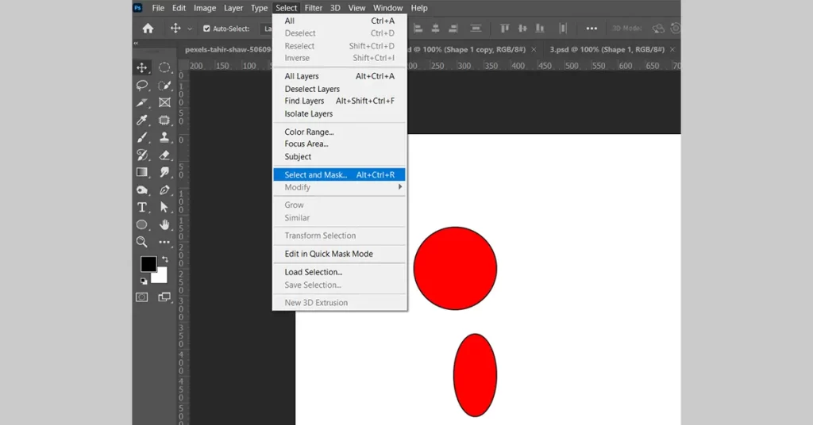Open the align and distribute three-dots options

click(x=591, y=29)
